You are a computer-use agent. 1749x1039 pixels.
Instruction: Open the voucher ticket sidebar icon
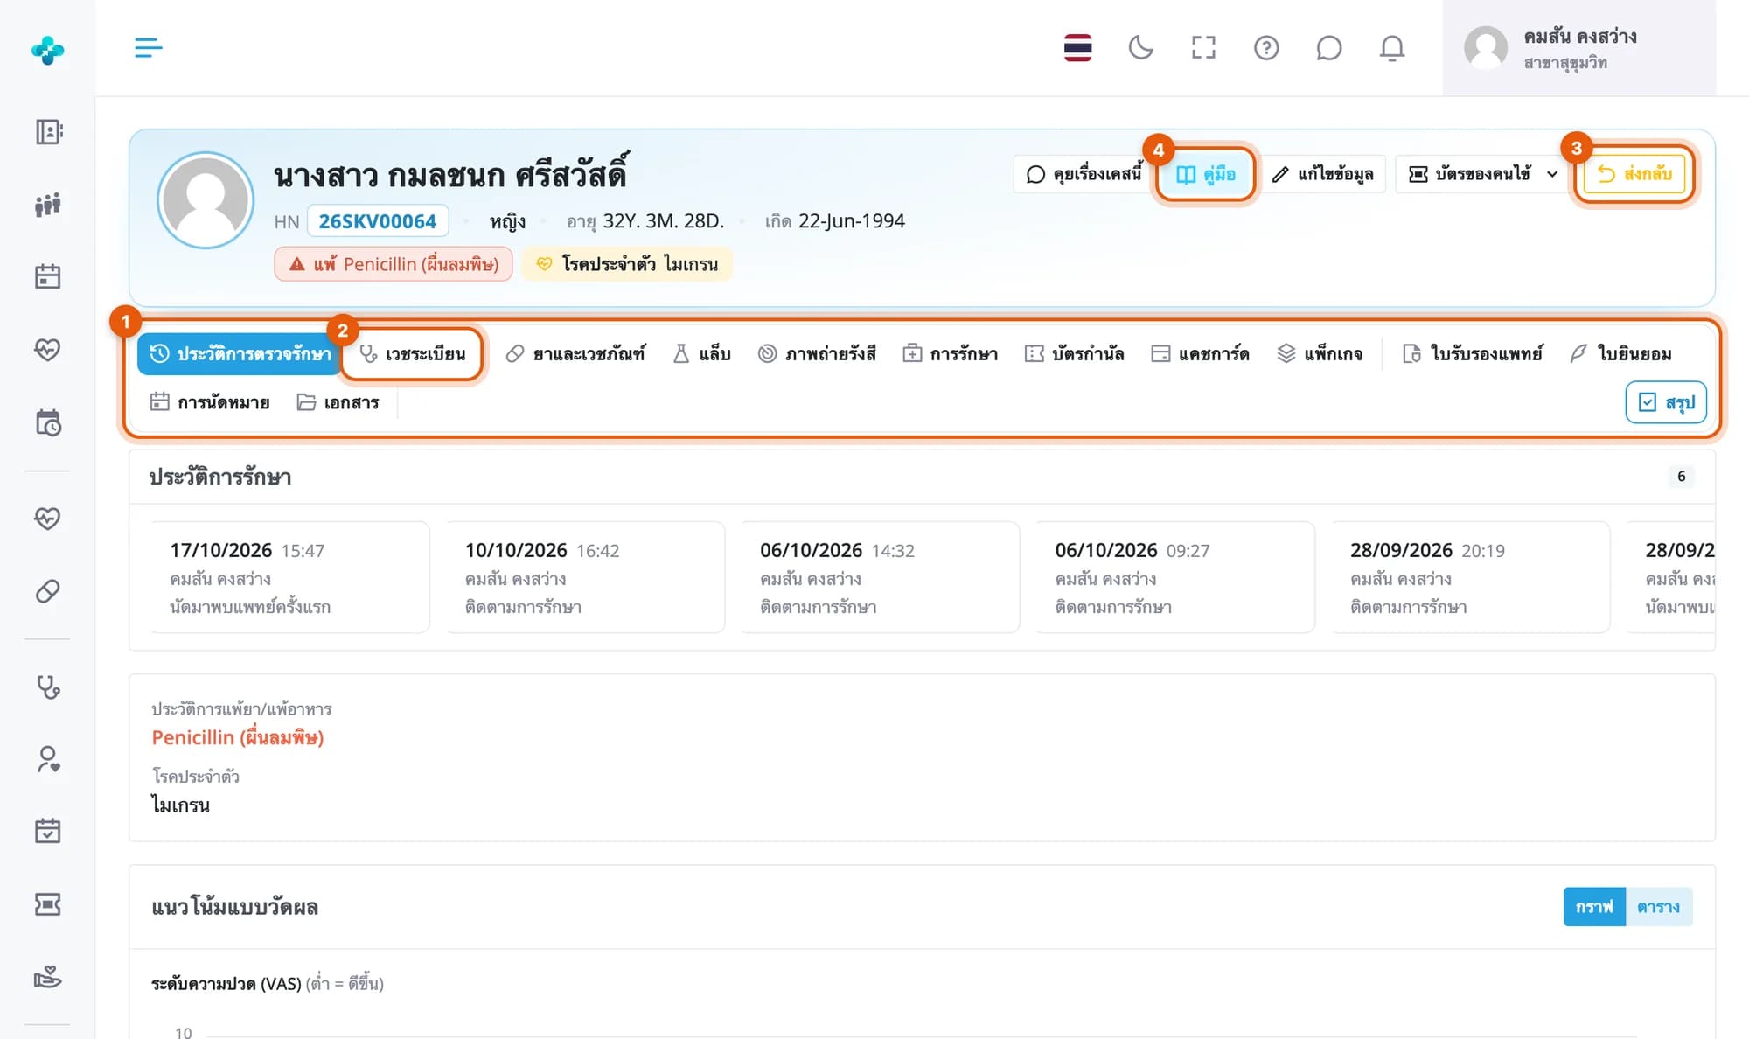point(48,904)
